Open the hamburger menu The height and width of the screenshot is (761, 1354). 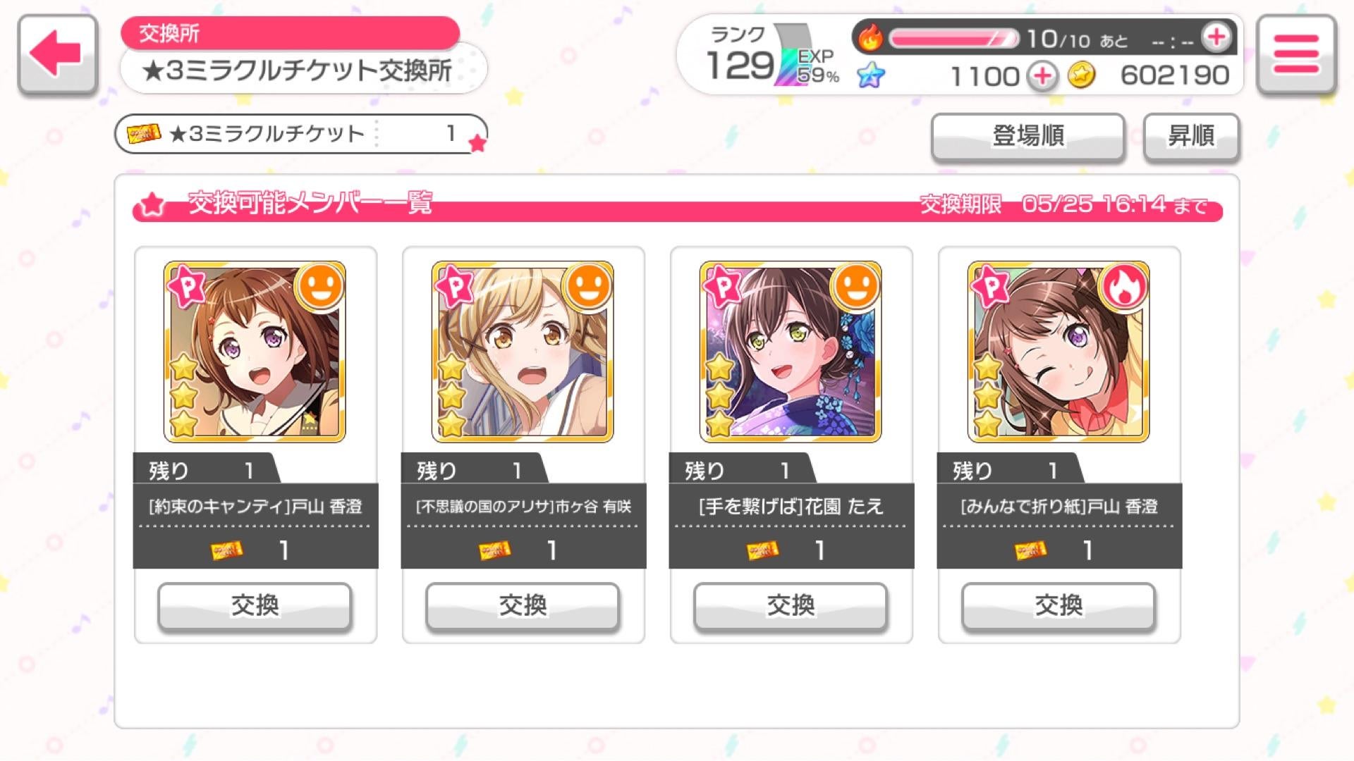pos(1296,54)
